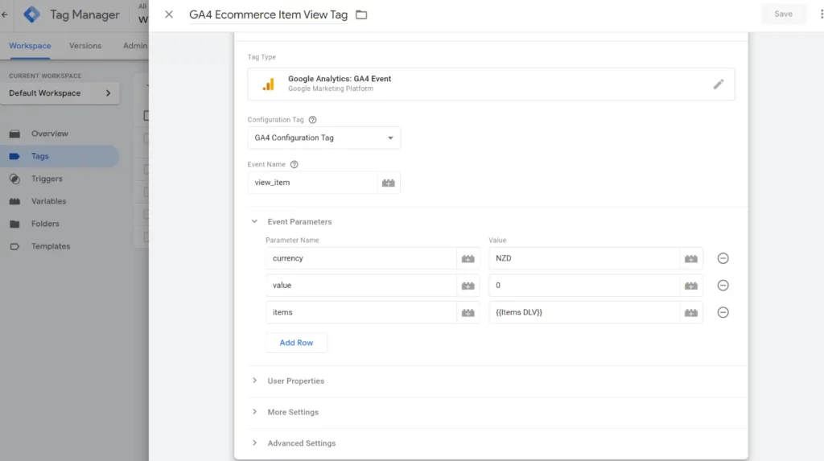Click the value parameter name field
The height and width of the screenshot is (461, 824).
click(361, 286)
